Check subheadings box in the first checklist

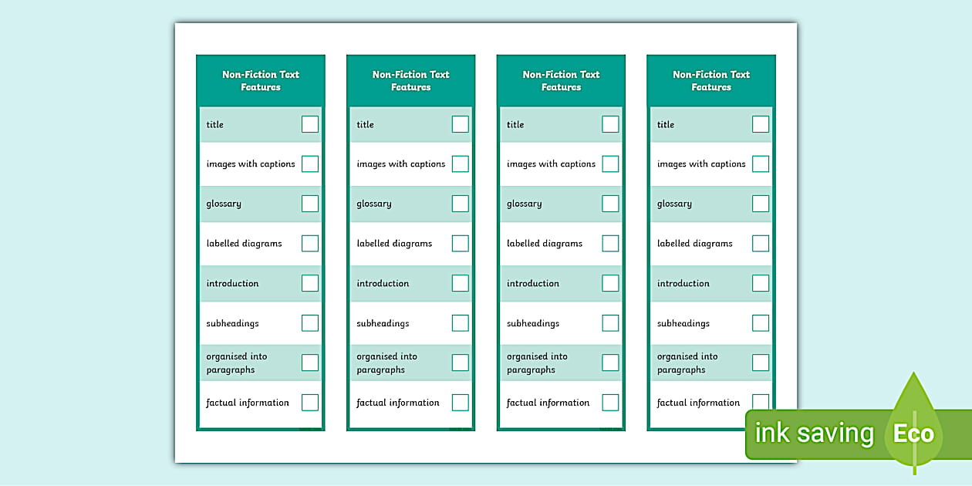310,323
